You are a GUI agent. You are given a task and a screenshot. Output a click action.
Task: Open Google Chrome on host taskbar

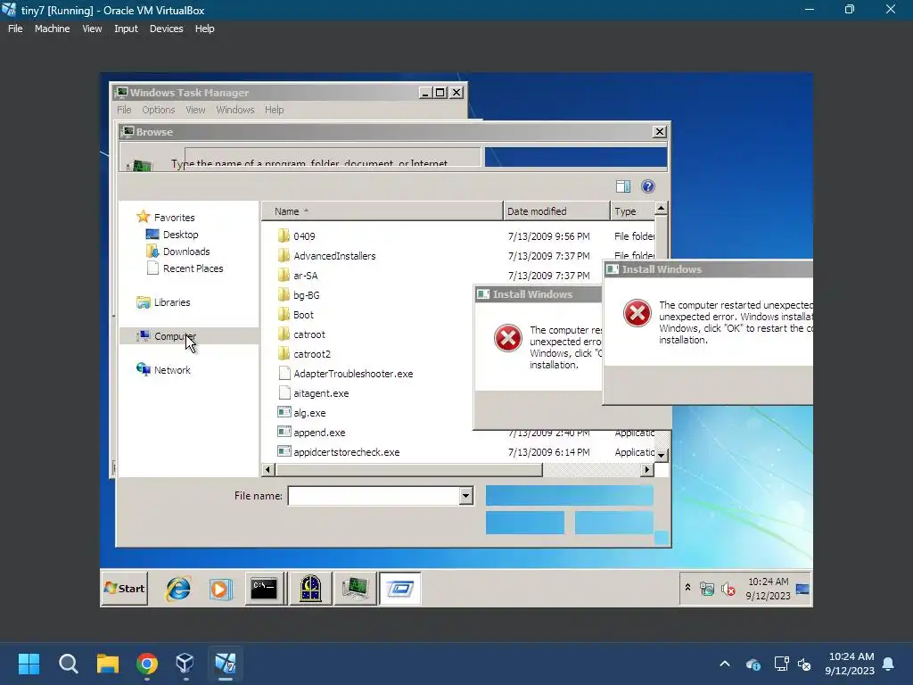(x=147, y=664)
